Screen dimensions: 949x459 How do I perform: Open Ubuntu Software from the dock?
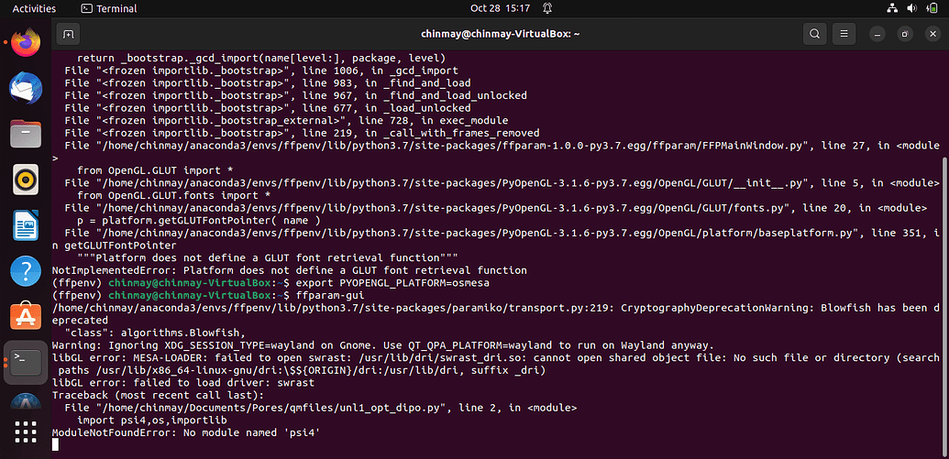(26, 317)
